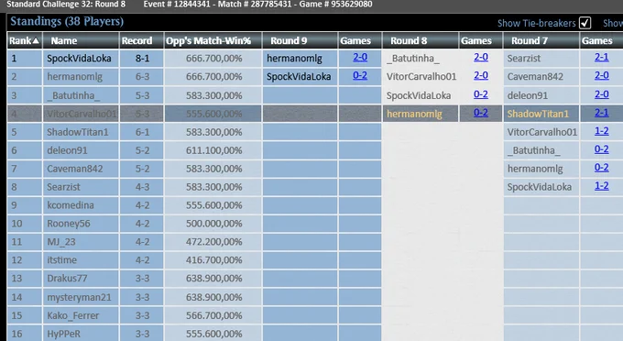Select SpockVidaLoka in the Name column
Image resolution: width=623 pixels, height=341 pixels.
click(79, 59)
